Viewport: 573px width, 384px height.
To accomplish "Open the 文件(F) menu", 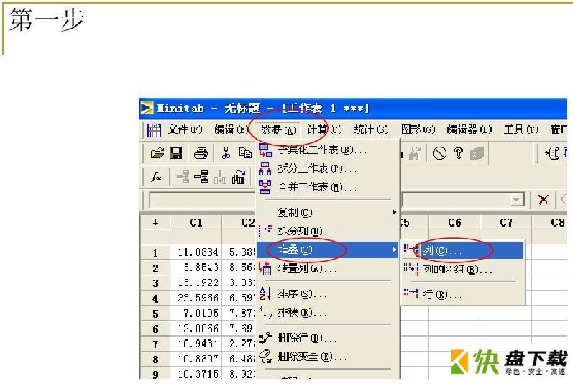I will click(185, 129).
